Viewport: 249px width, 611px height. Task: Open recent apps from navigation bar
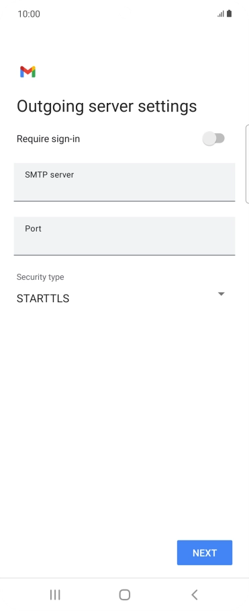[55, 594]
